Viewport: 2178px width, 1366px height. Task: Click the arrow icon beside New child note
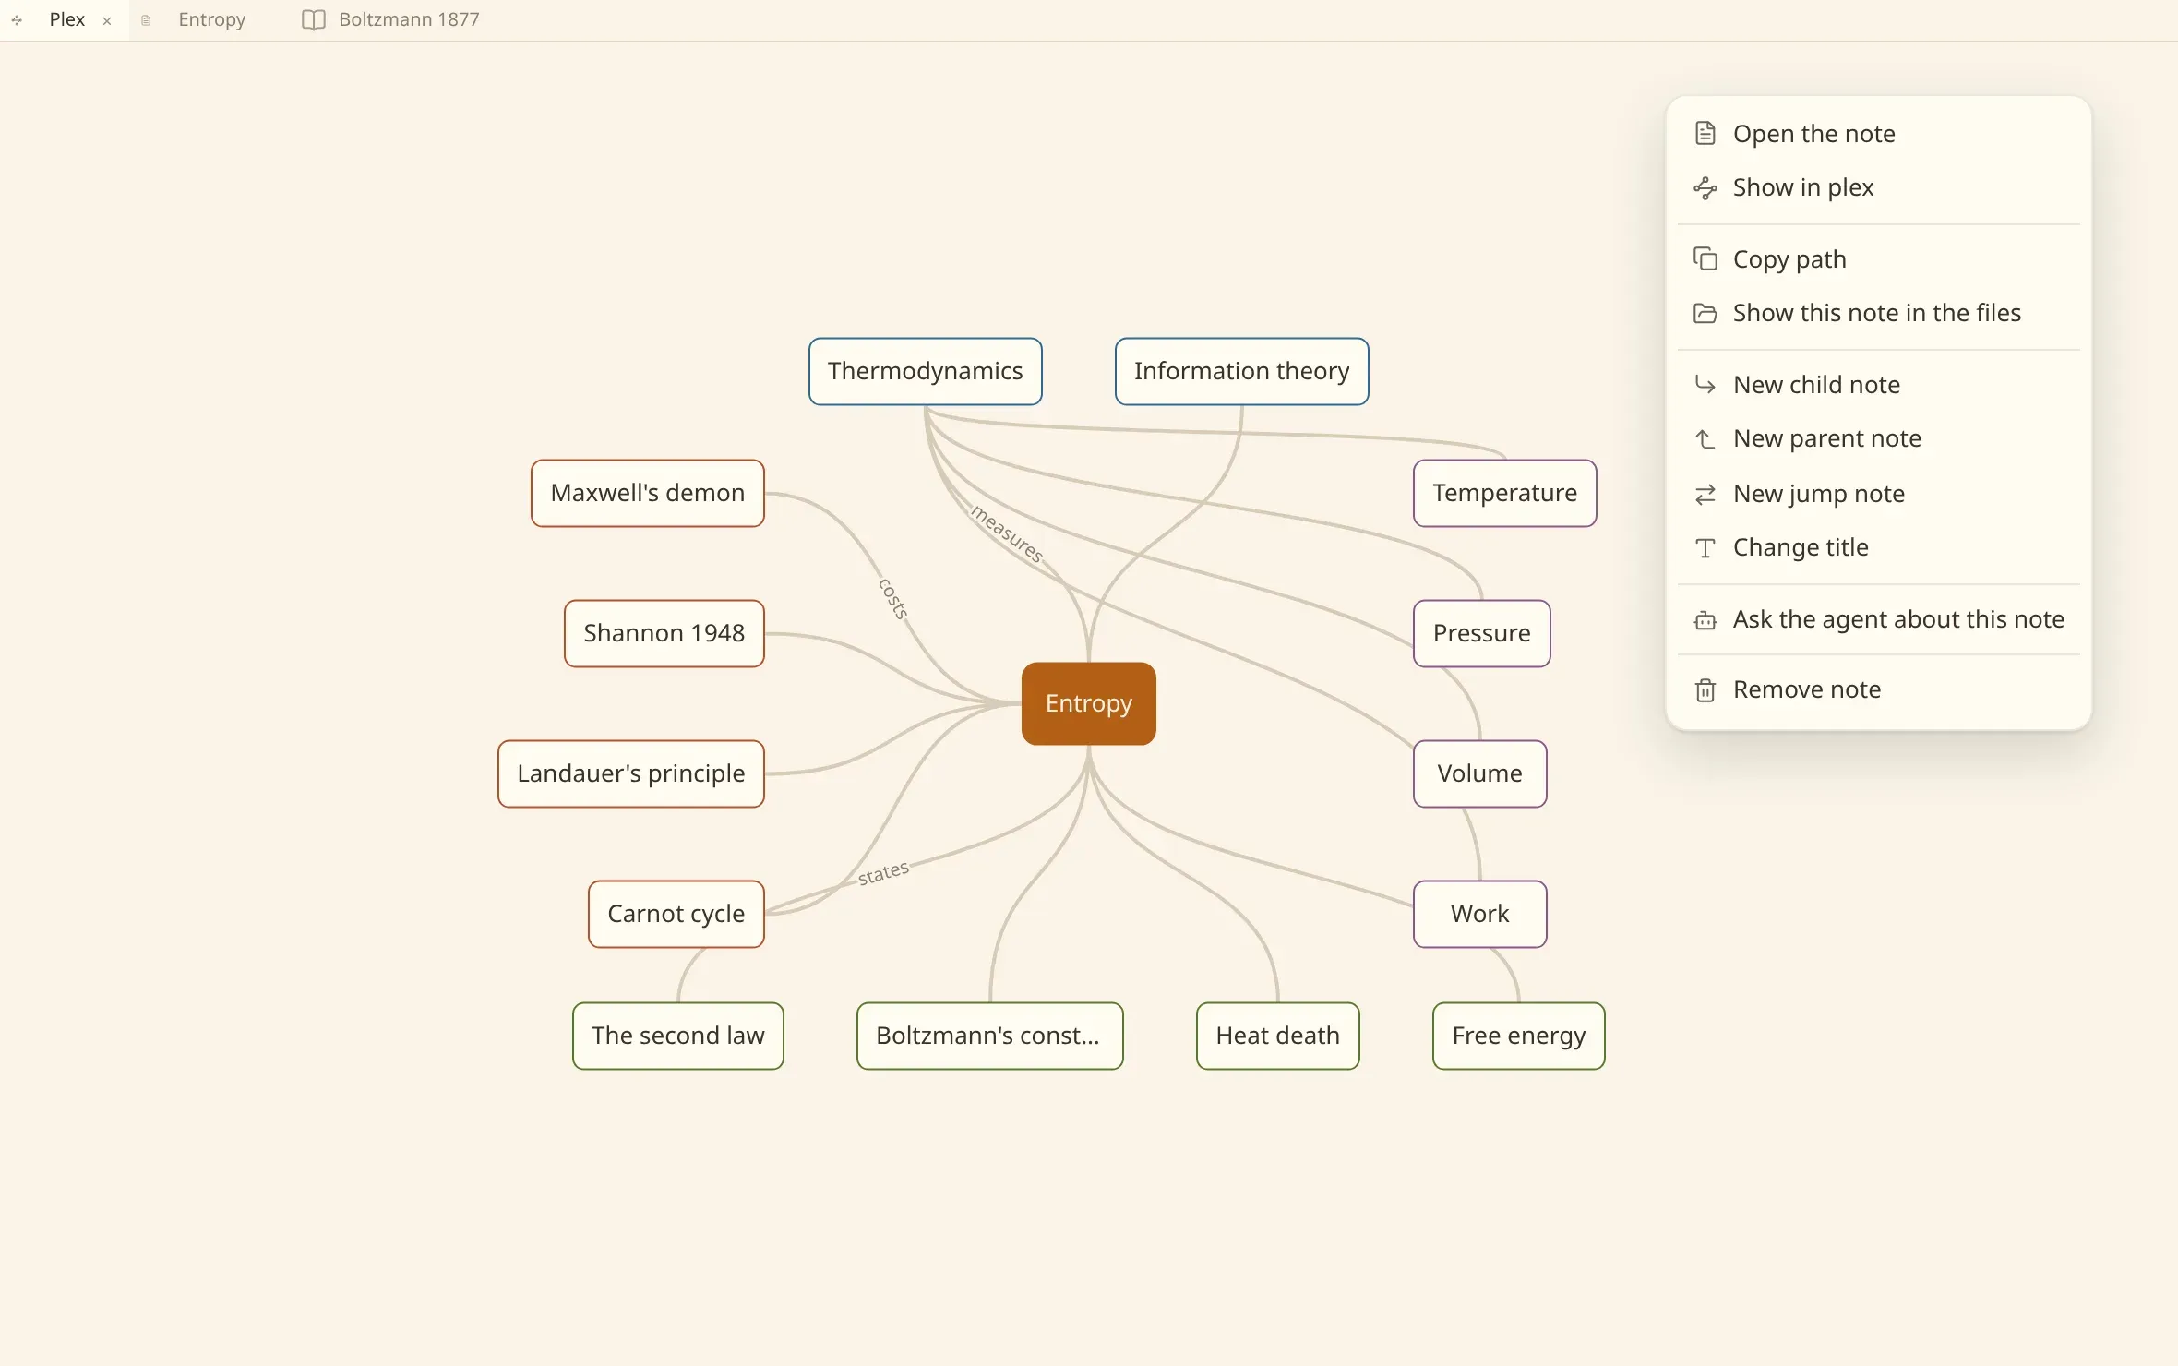[1705, 385]
